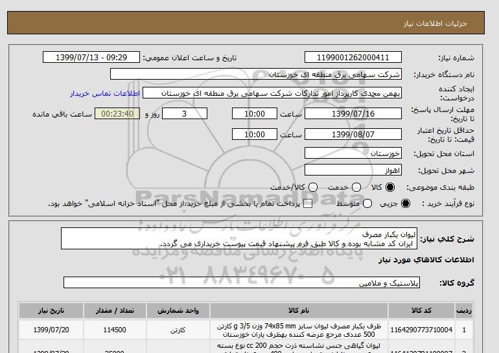Click the 1399/08/07 price validity date

pos(353,135)
